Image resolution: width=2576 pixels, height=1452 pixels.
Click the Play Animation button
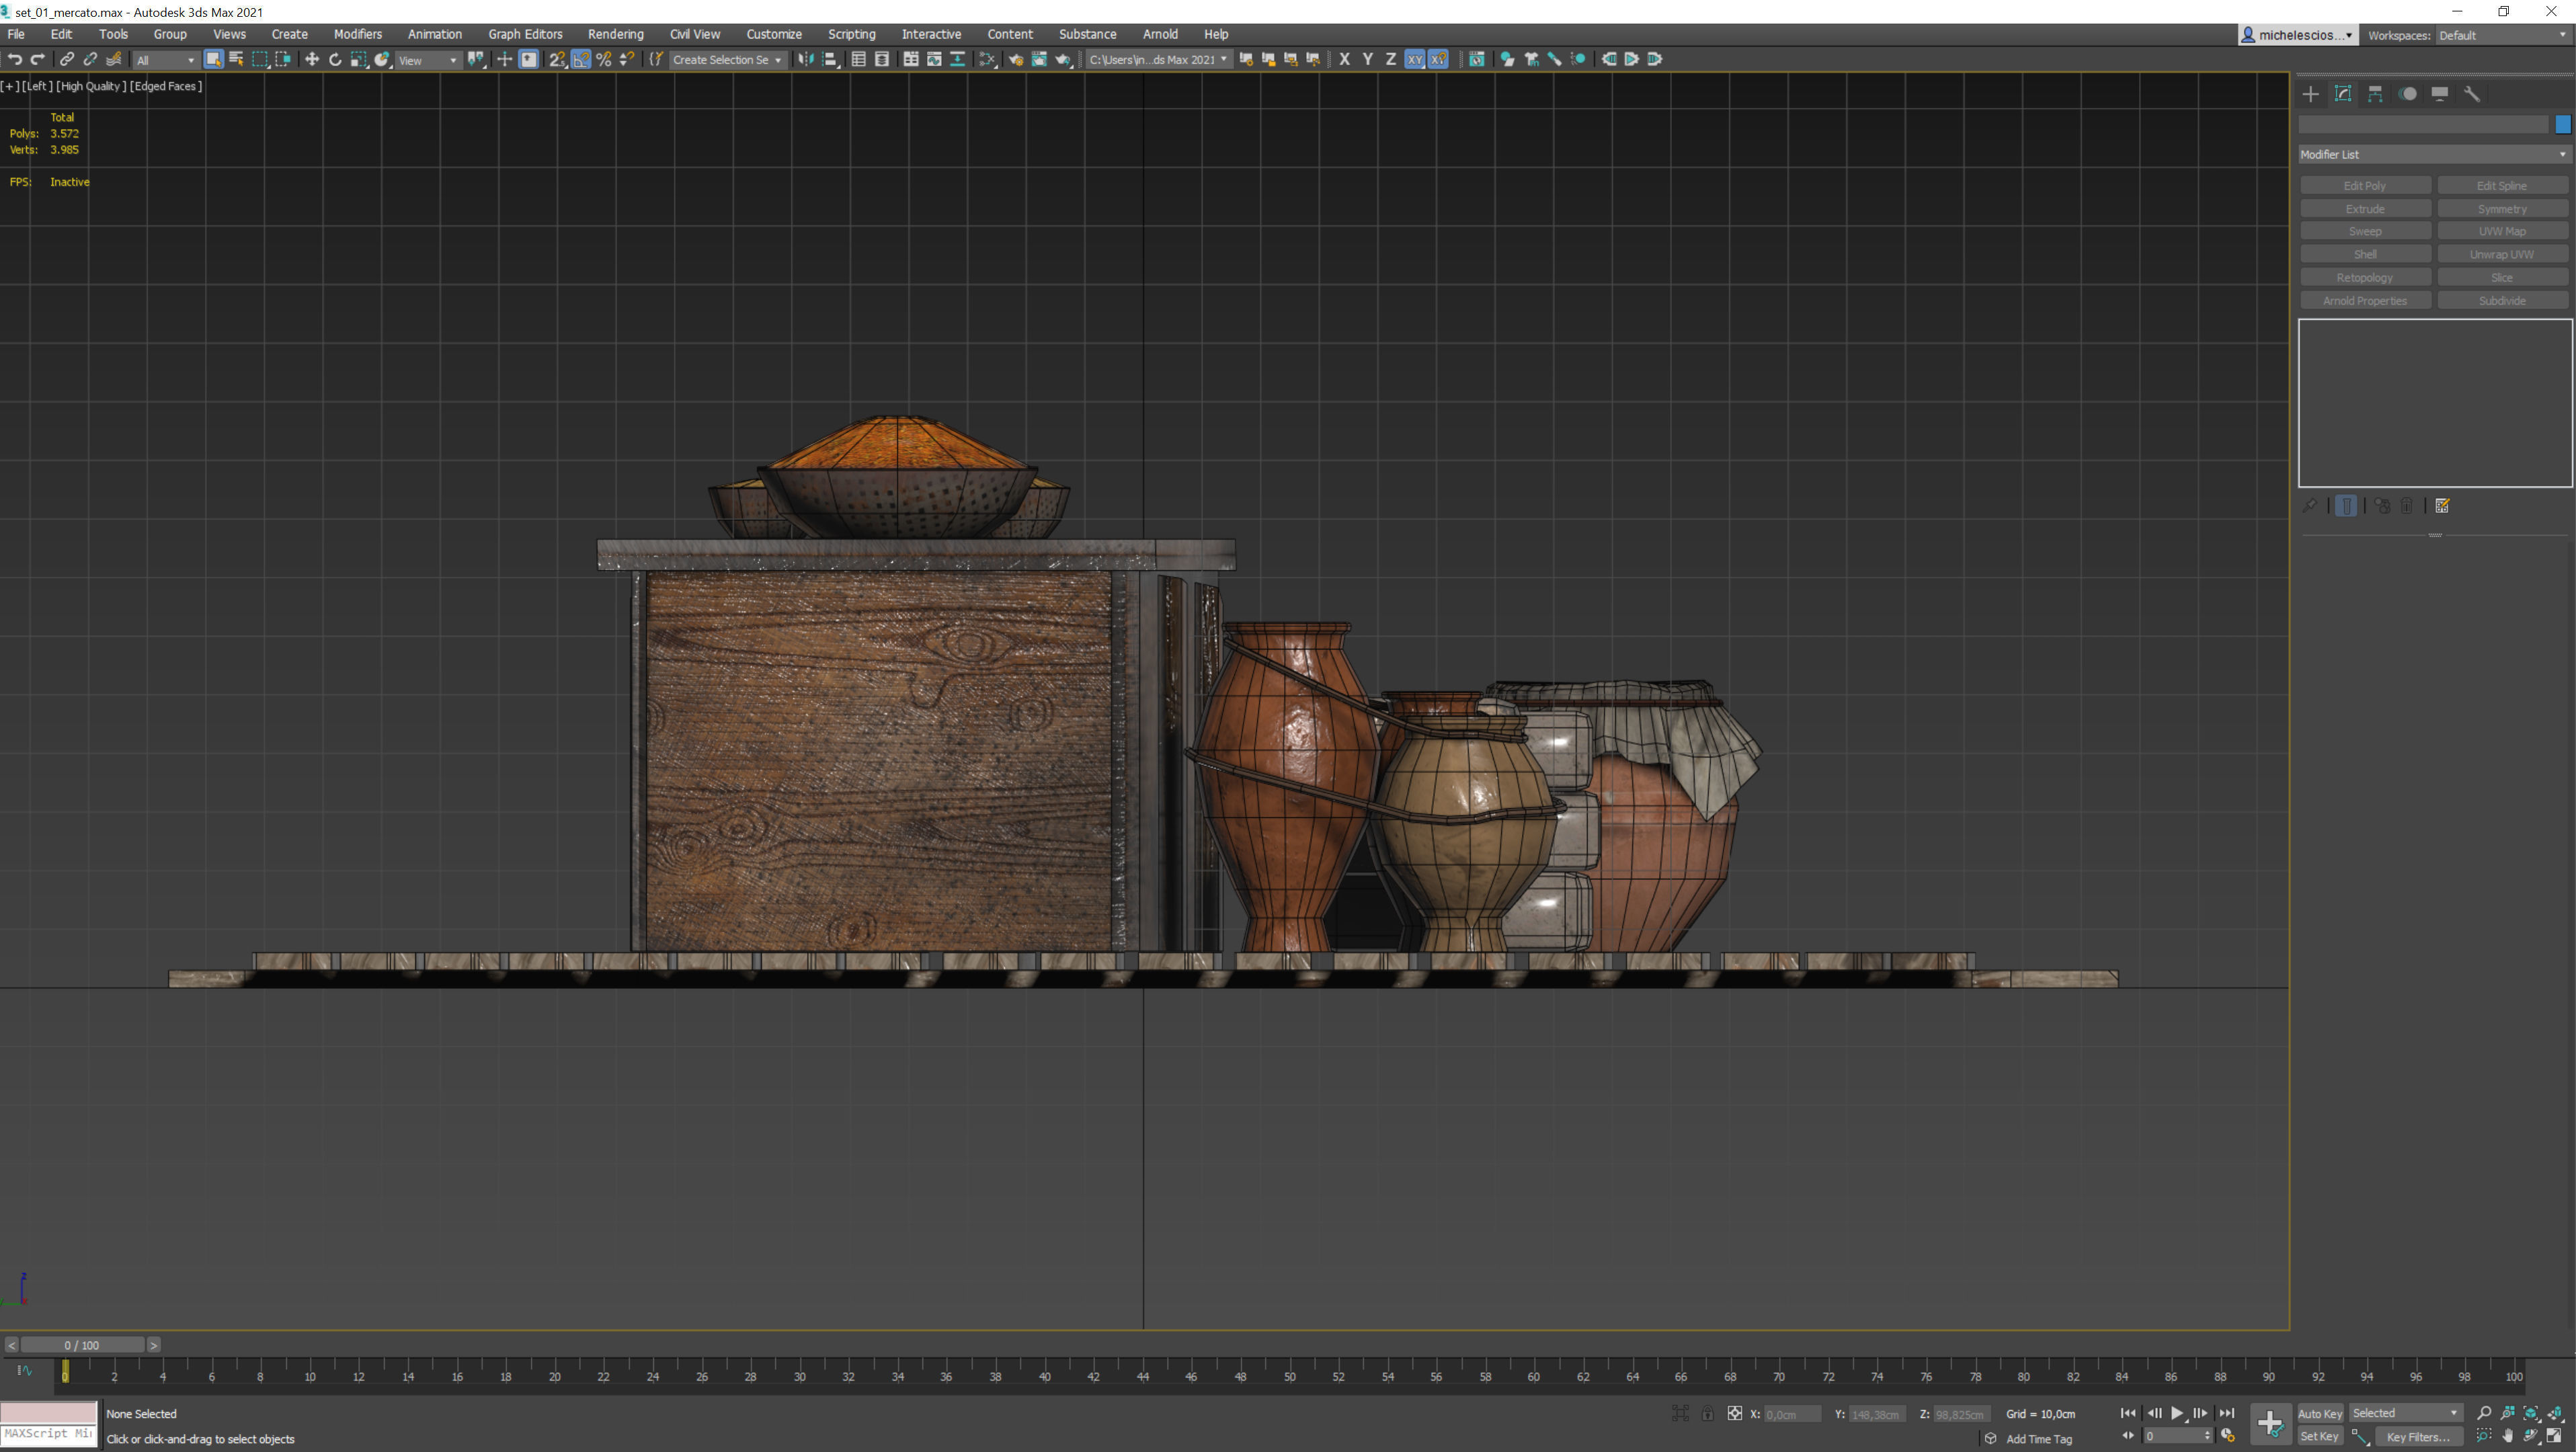click(2177, 1413)
